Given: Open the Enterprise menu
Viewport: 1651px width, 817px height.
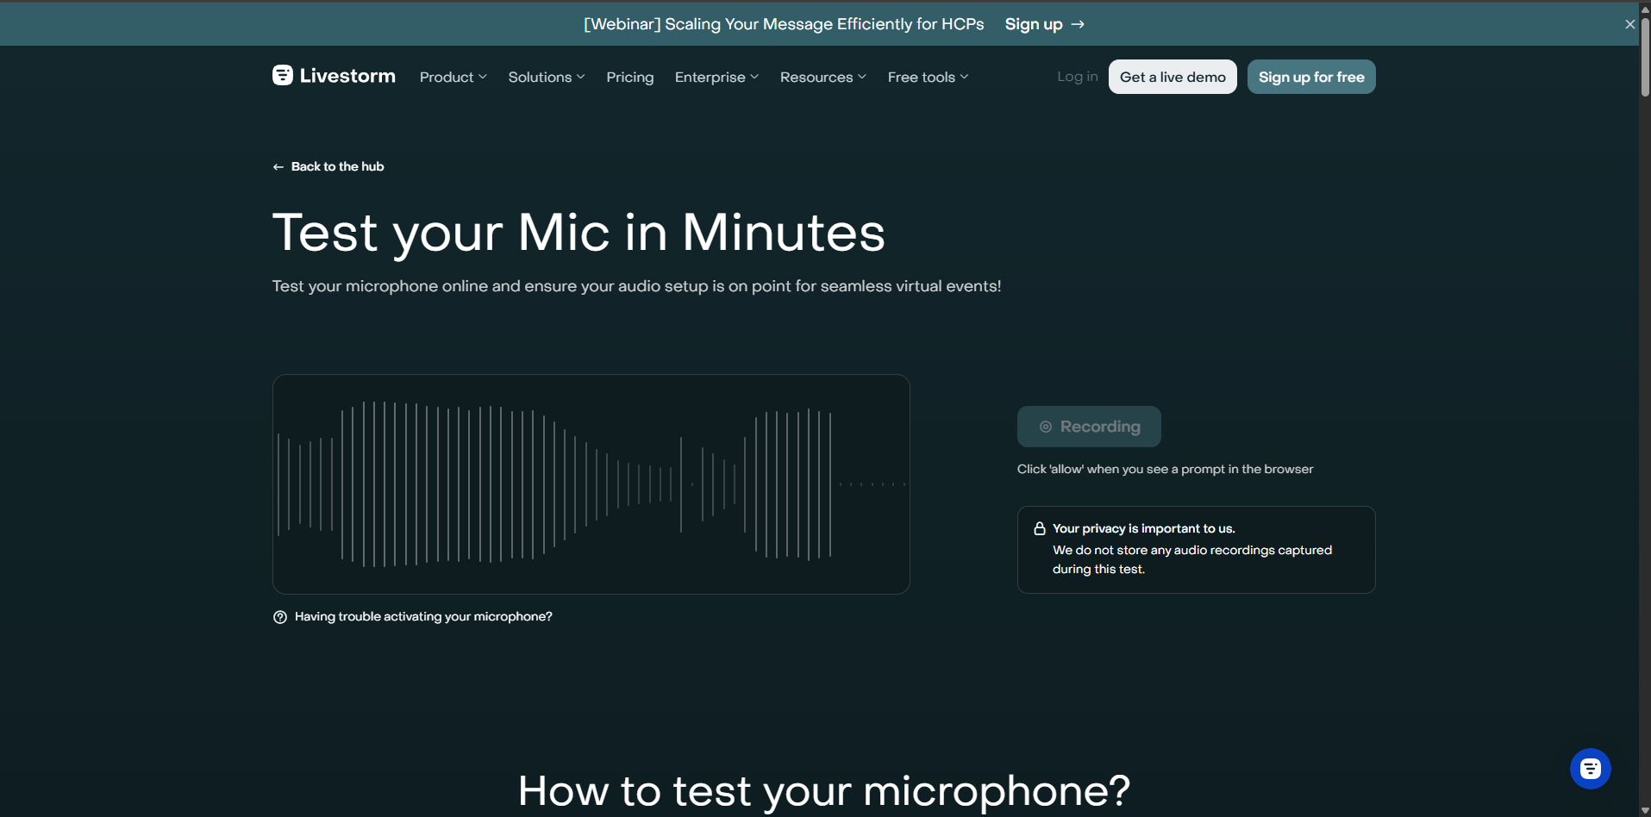Looking at the screenshot, I should (716, 77).
